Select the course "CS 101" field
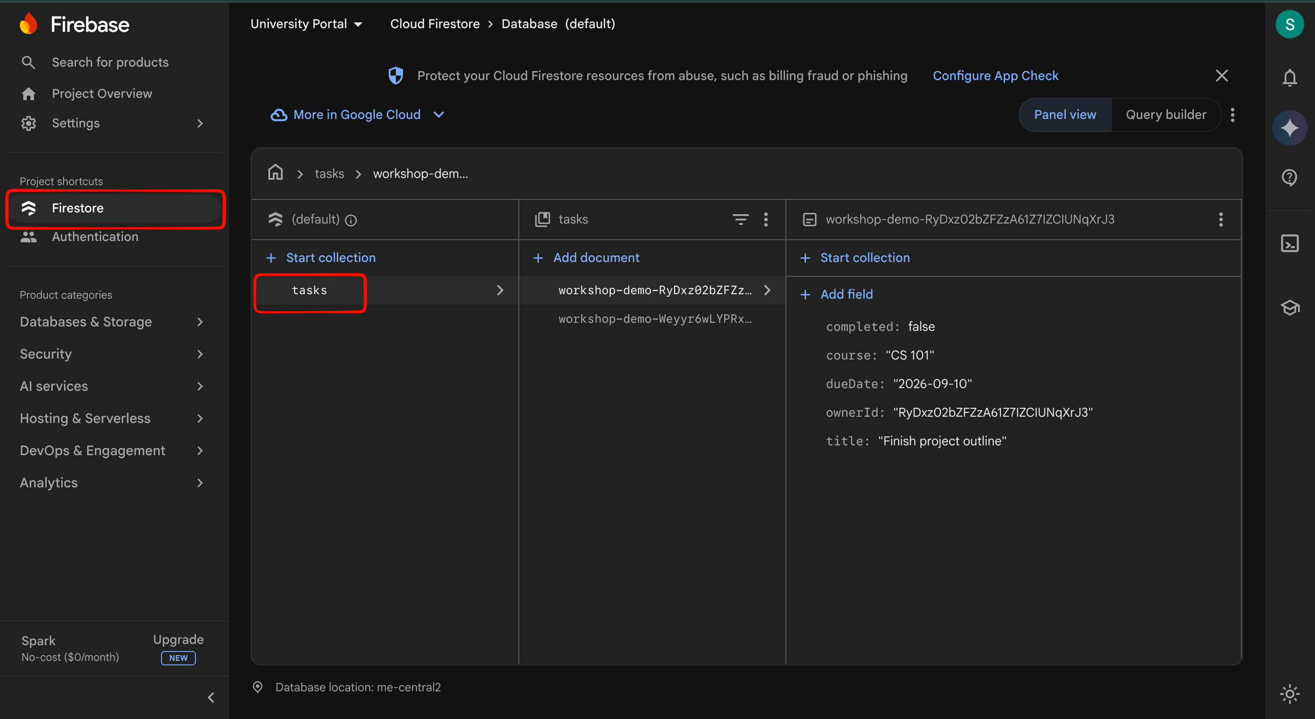Viewport: 1315px width, 719px height. [x=880, y=355]
